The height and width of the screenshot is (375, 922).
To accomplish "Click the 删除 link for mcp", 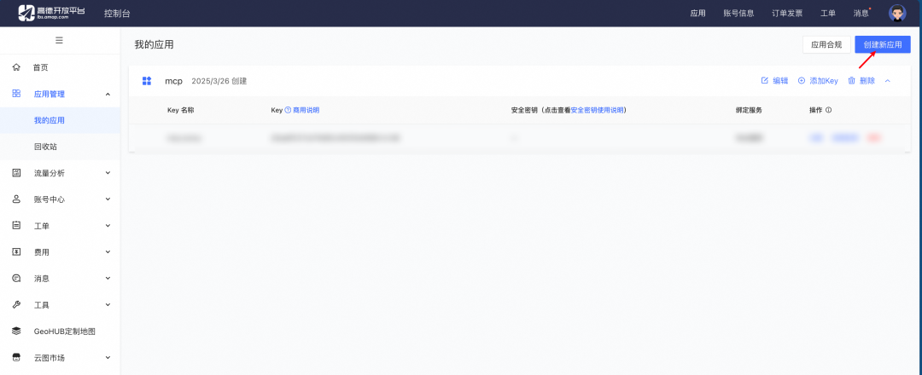I will (x=867, y=81).
